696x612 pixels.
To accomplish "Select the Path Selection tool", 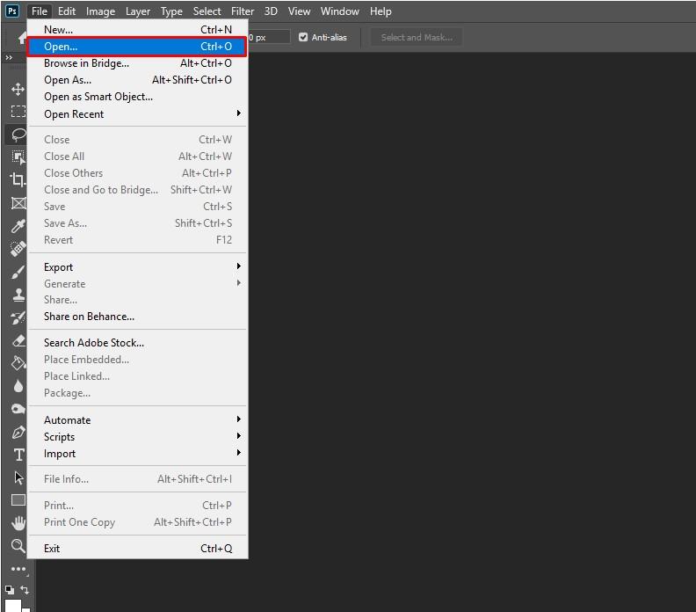I will click(18, 477).
